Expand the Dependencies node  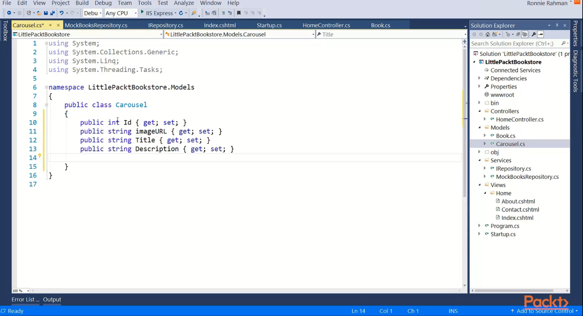point(479,78)
